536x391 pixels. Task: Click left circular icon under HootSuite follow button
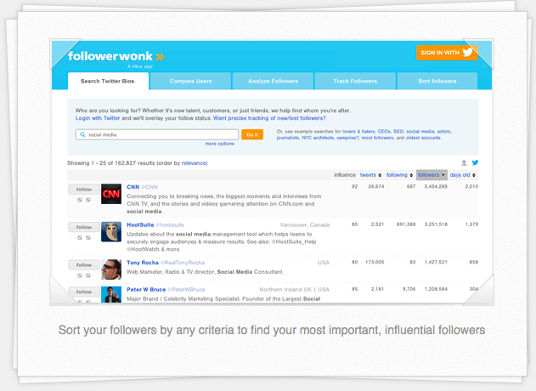click(80, 237)
